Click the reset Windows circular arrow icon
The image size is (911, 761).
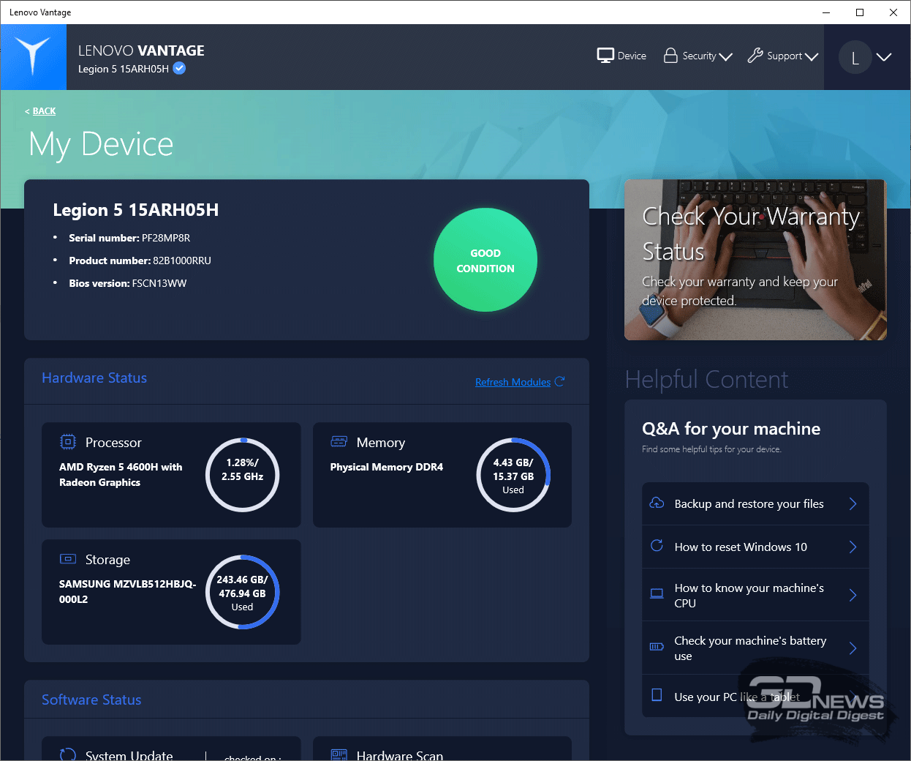657,546
